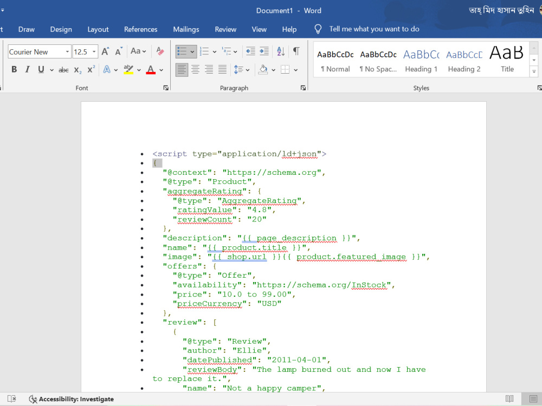Click Tell me what you want to do field
542x406 pixels.
coord(375,29)
